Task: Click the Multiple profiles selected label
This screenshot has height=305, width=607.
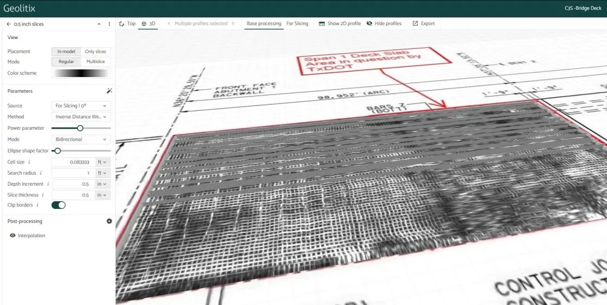Action: tap(201, 23)
